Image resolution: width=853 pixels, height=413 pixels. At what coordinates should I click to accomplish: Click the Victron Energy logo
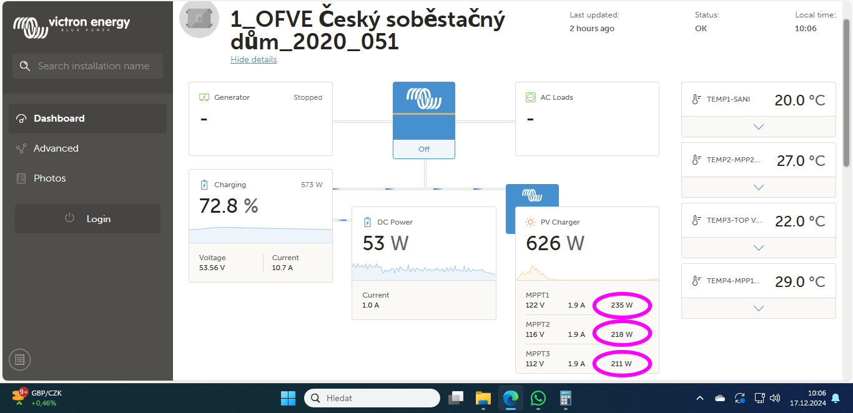pyautogui.click(x=72, y=26)
